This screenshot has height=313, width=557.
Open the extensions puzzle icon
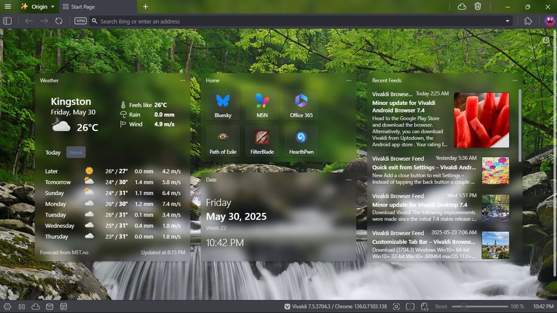pyautogui.click(x=528, y=21)
